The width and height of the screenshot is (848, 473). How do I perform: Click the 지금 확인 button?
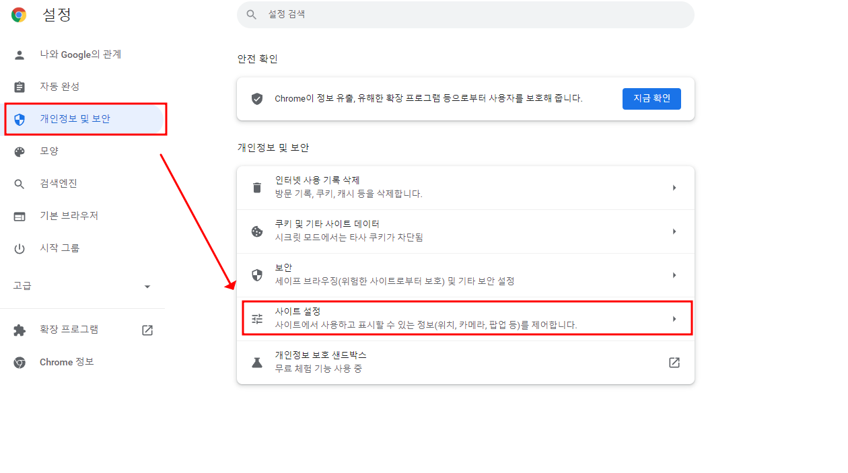[651, 98]
